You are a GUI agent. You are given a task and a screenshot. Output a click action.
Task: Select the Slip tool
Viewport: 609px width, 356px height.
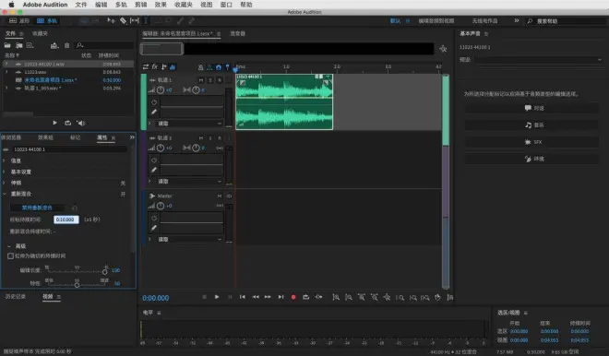(x=135, y=20)
